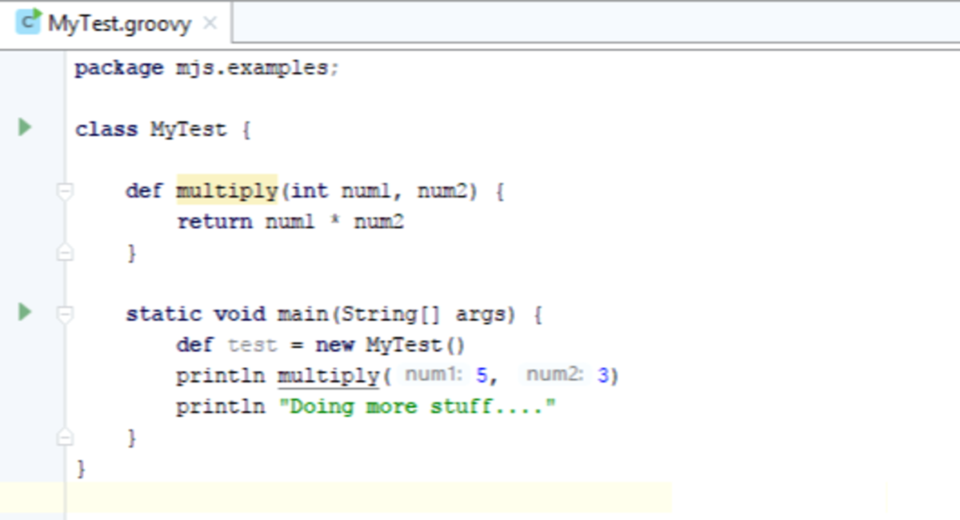
Task: Click the empty highlighted line at bottom
Action: coord(368,497)
